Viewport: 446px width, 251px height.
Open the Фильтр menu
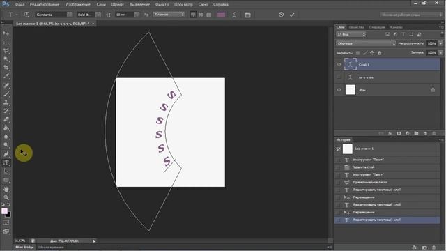coord(162,4)
